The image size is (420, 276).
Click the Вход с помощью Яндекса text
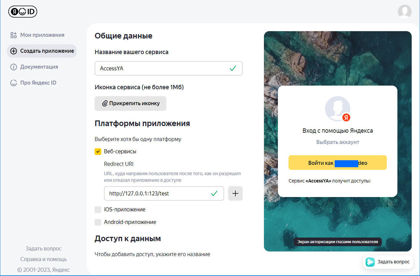point(338,131)
